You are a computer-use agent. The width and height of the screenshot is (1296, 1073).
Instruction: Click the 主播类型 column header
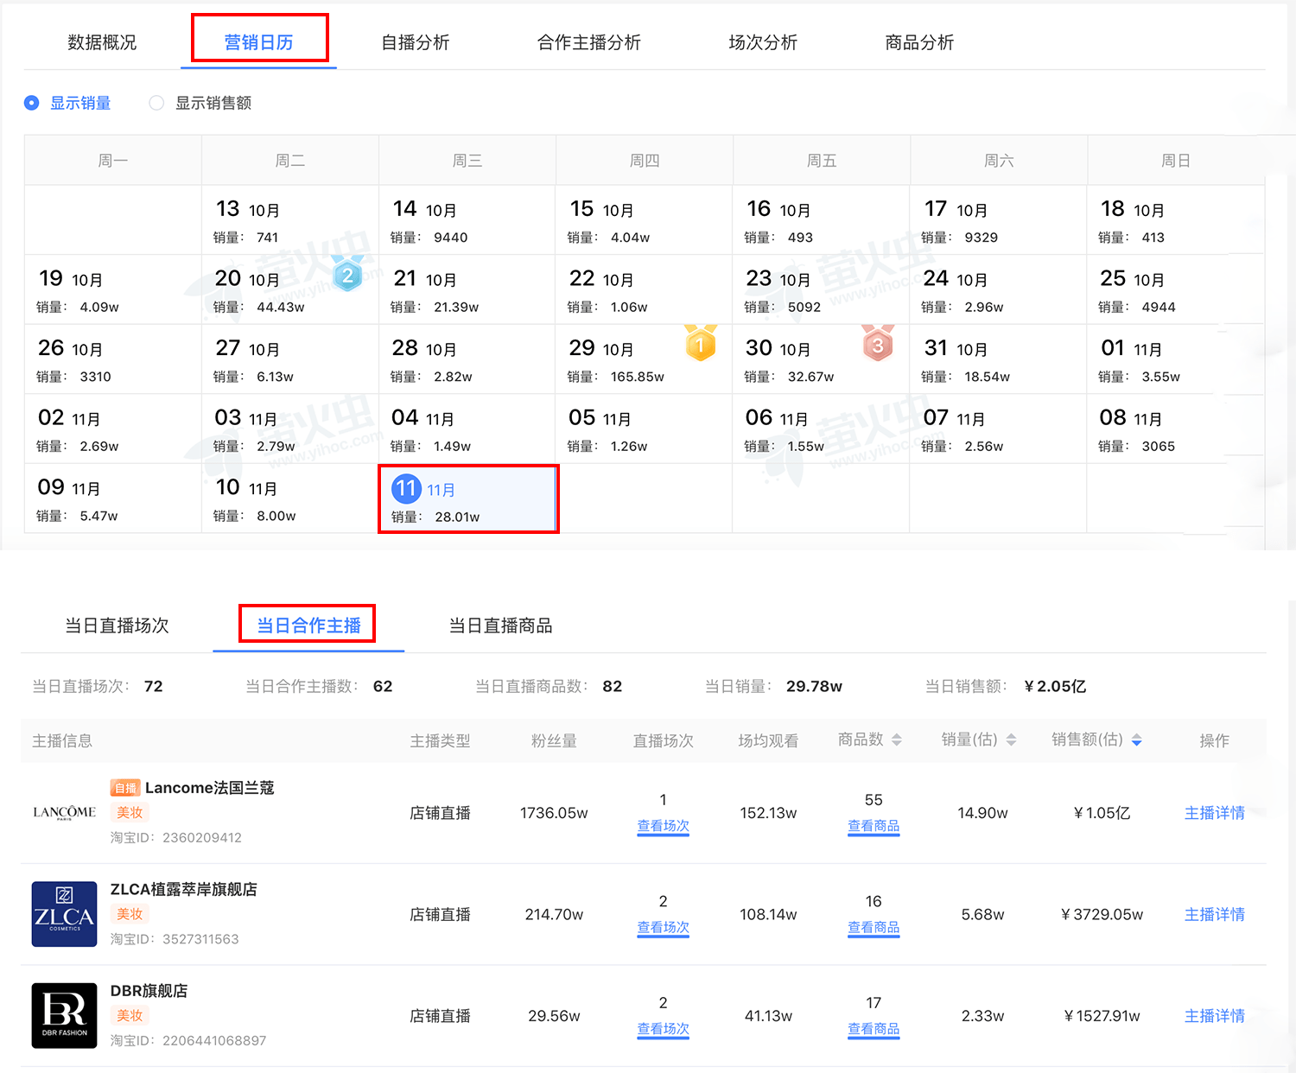point(440,740)
